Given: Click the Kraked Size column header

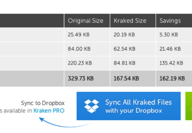Looking at the screenshot, I should point(133,21).
